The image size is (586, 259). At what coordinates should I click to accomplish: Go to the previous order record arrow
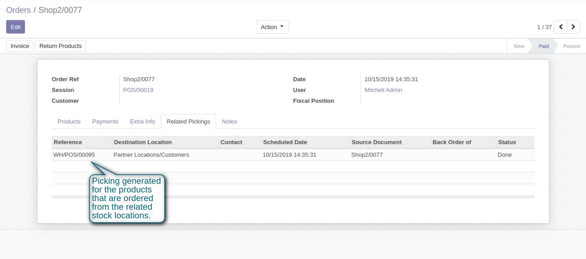click(560, 27)
